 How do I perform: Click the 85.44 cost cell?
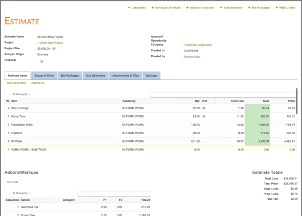(x=258, y=108)
